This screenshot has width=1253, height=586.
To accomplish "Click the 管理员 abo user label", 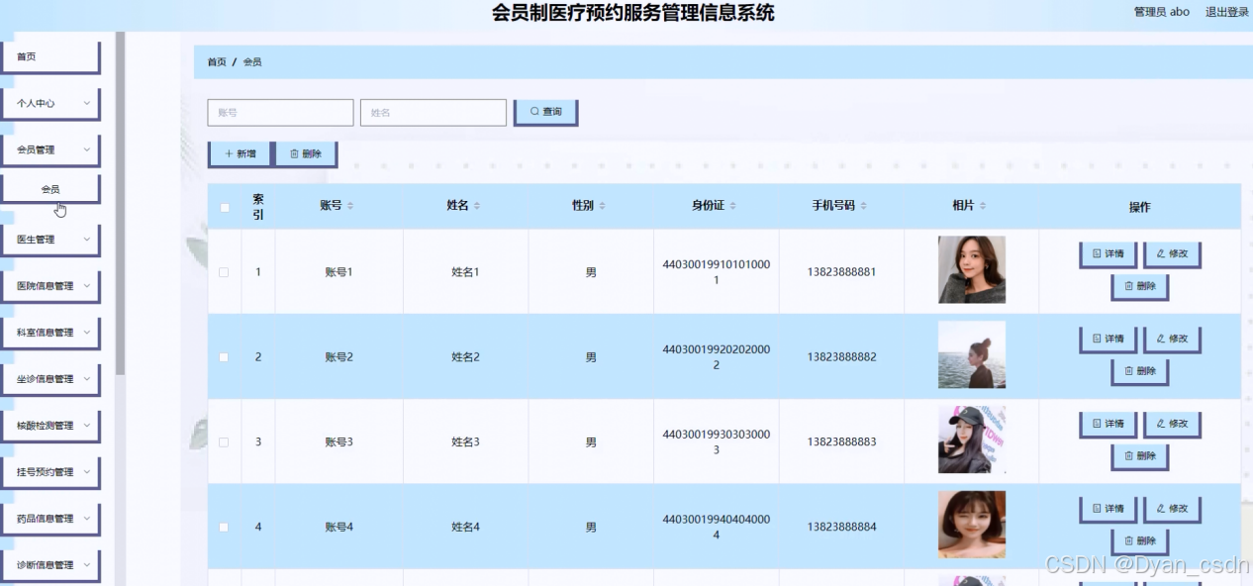I will [1162, 12].
